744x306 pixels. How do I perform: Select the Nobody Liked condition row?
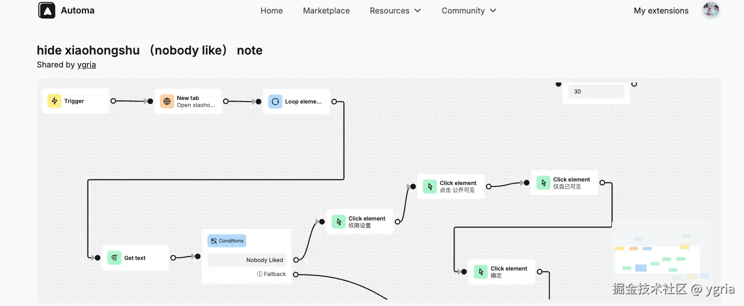click(x=247, y=260)
